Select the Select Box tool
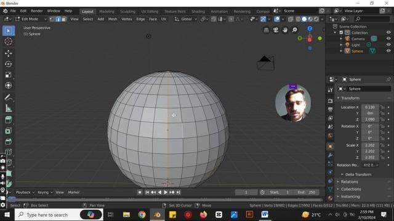The height and width of the screenshot is (221, 394). 8,31
